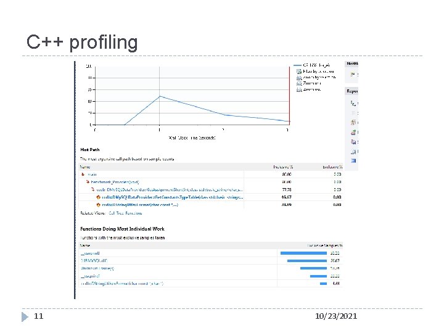
Task: Click the magnifier document icon in the Reports sidebar
Action: coord(353,152)
